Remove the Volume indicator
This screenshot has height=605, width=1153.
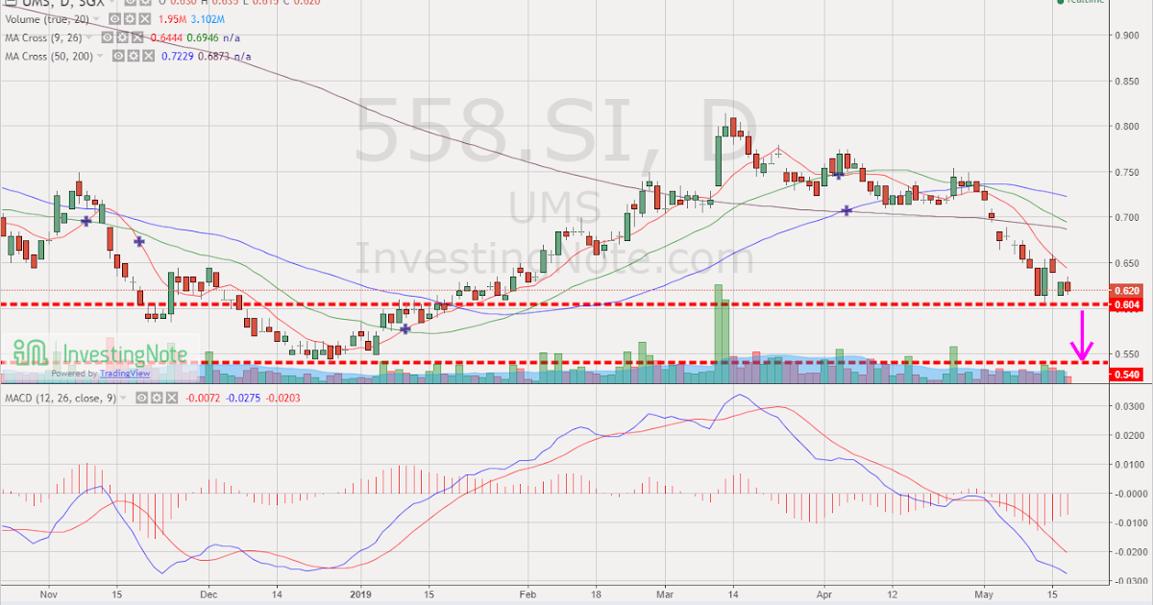144,17
